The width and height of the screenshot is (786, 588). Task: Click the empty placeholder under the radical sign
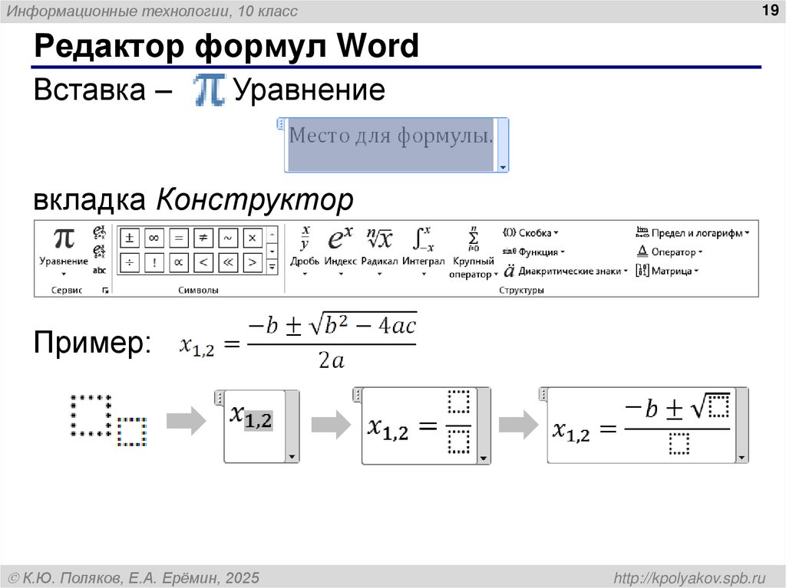point(718,406)
